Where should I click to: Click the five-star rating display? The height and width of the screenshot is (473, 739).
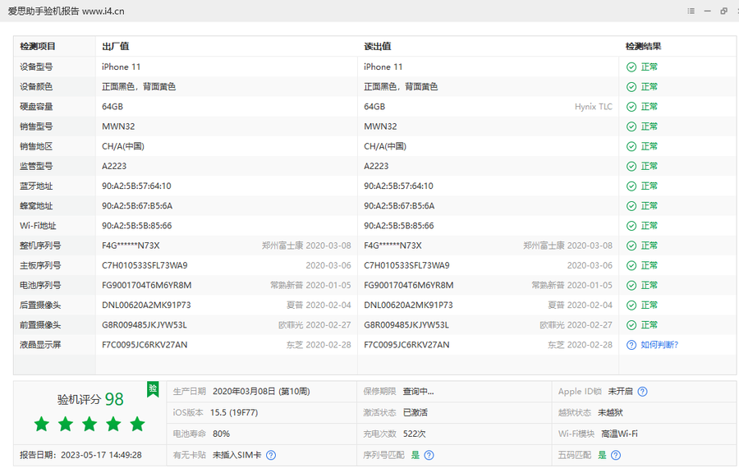(x=90, y=425)
